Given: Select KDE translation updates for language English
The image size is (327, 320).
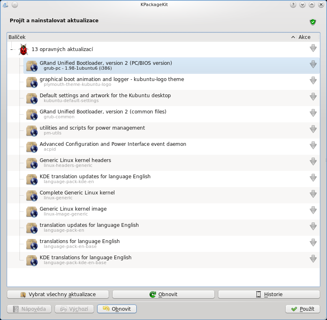Looking at the screenshot, I should pos(171,179).
